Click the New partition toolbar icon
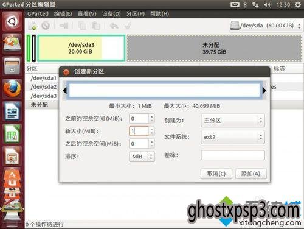The height and width of the screenshot is (229, 304). coord(32,26)
